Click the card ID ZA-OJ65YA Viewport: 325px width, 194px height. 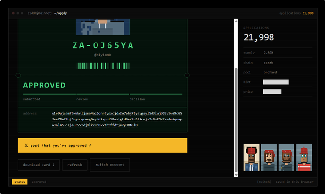click(x=103, y=45)
